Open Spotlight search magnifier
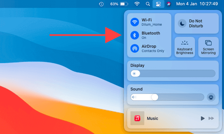 [148, 4]
